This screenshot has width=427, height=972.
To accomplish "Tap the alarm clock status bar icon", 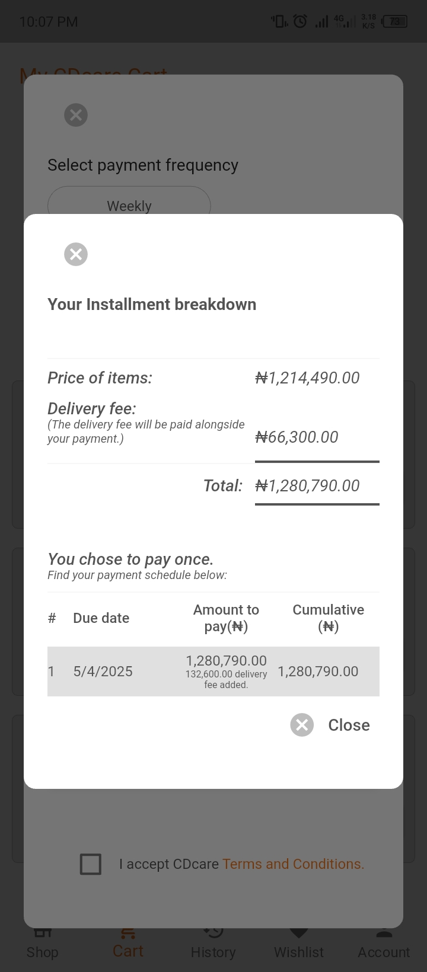I will point(301,22).
